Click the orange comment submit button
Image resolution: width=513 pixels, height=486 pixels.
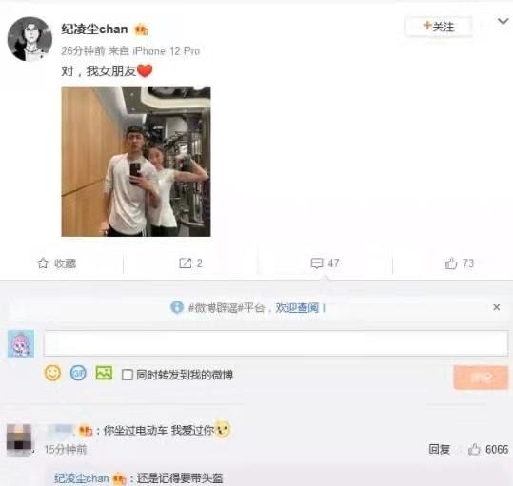(x=481, y=378)
